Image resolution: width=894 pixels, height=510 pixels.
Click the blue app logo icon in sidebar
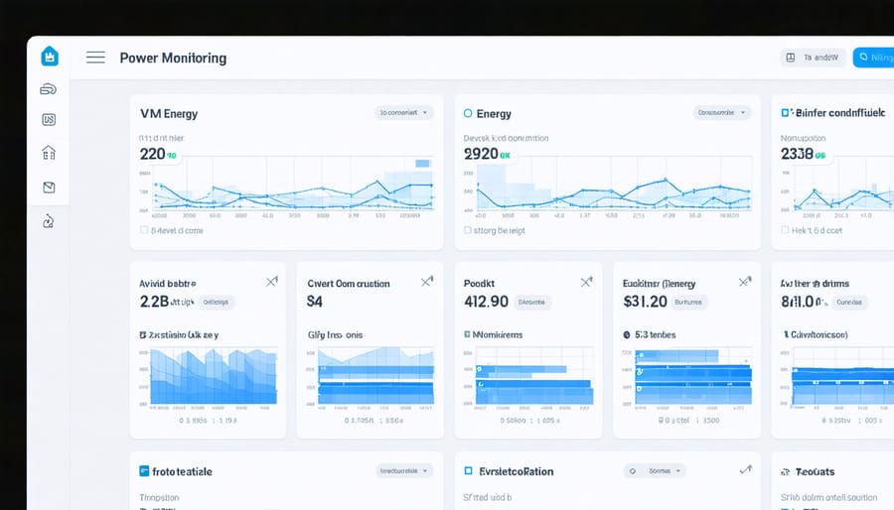point(50,57)
